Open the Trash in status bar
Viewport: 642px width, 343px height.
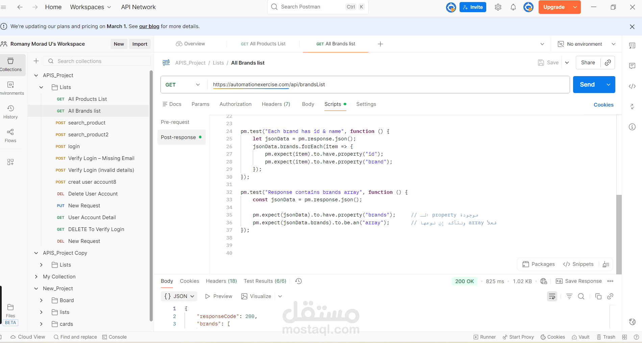[606, 337]
